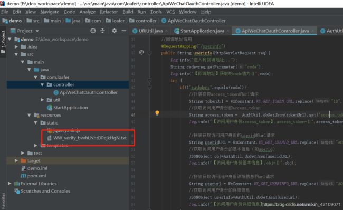The width and height of the screenshot is (343, 210).
Task: Expand the .idea folder
Action: [x=16, y=47]
